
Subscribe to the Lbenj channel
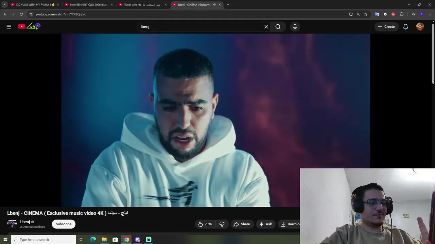click(x=64, y=224)
